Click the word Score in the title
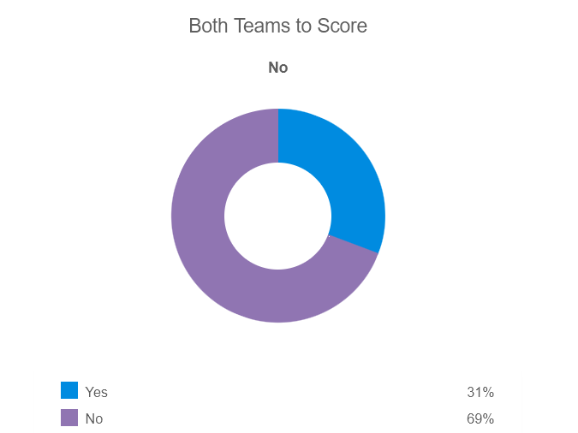Viewport: 578px width, 433px height. pos(343,26)
